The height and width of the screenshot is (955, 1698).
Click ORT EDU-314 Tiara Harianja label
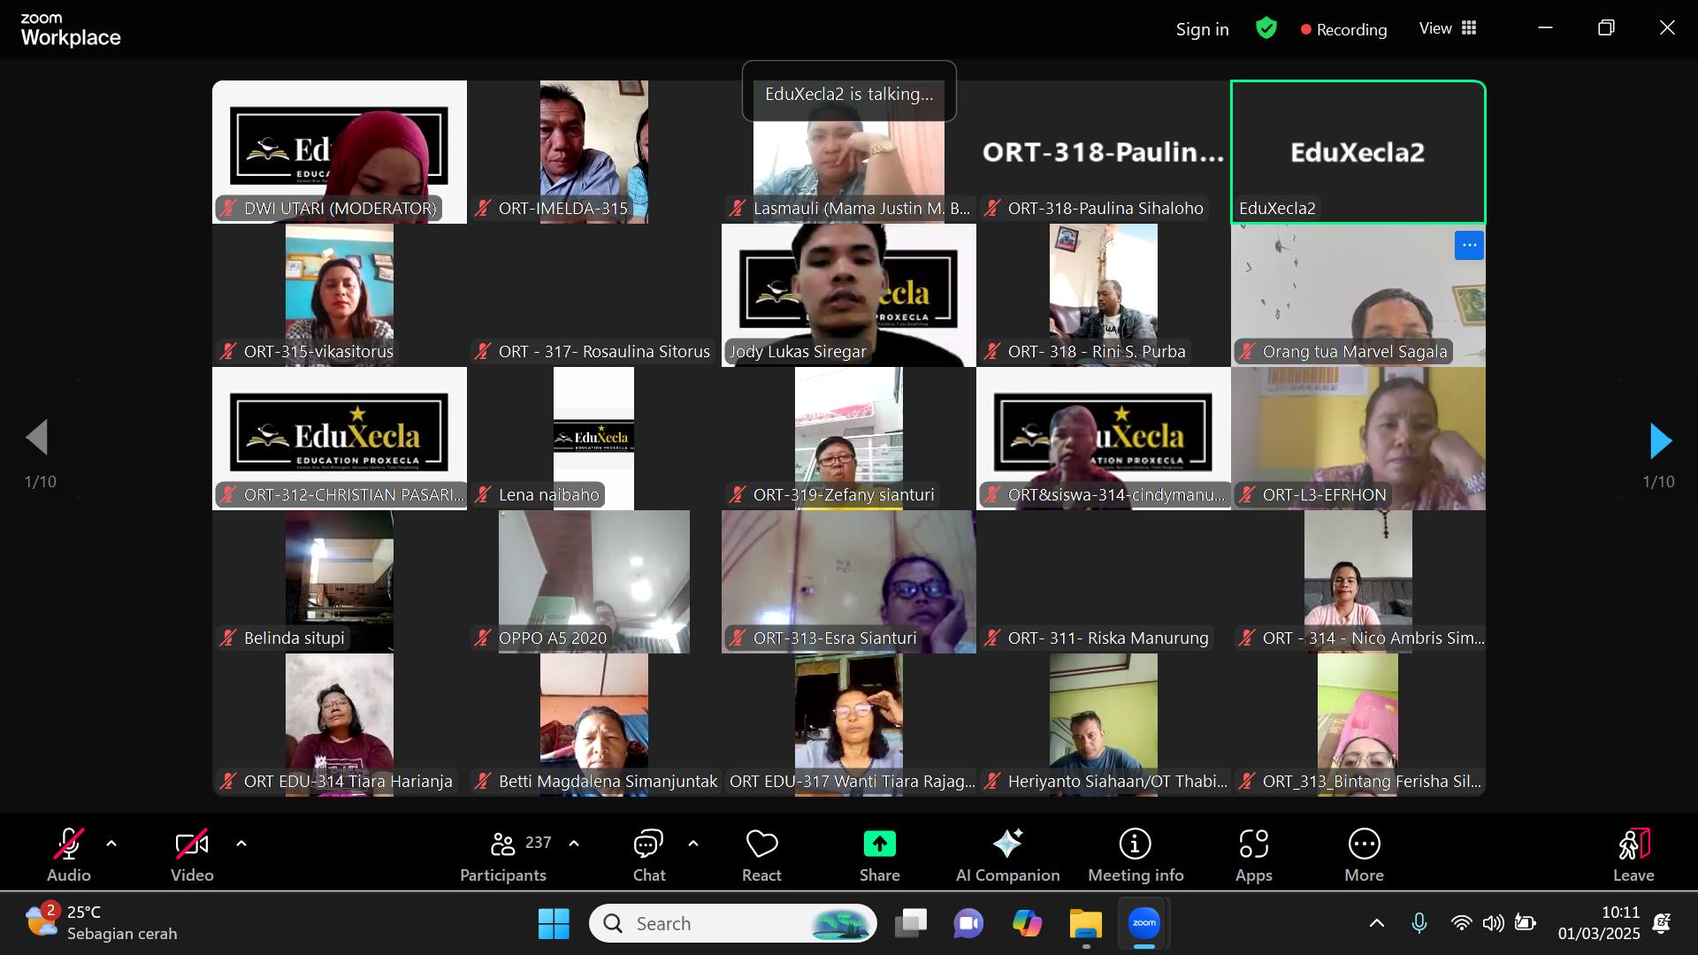[x=348, y=782]
